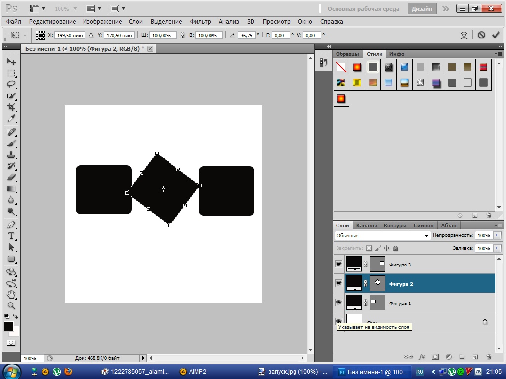The width and height of the screenshot is (506, 379).
Task: Toggle visibility of layer Фигура 1
Action: coord(338,302)
